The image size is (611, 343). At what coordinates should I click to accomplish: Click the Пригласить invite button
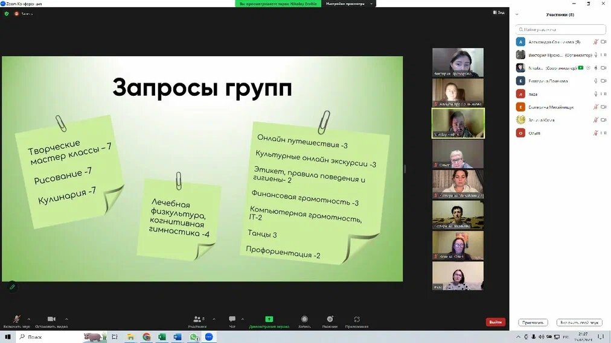[533, 323]
